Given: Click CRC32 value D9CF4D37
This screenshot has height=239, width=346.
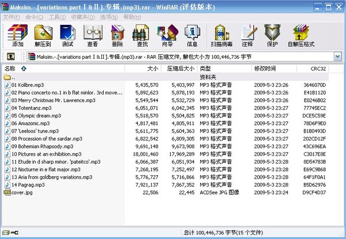Looking at the screenshot, I should 314,192.
